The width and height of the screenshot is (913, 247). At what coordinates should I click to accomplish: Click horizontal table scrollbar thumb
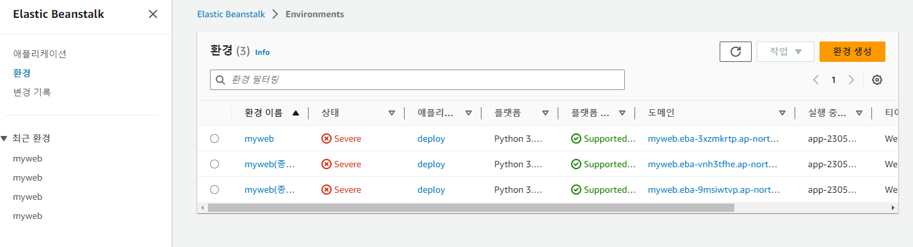click(471, 207)
